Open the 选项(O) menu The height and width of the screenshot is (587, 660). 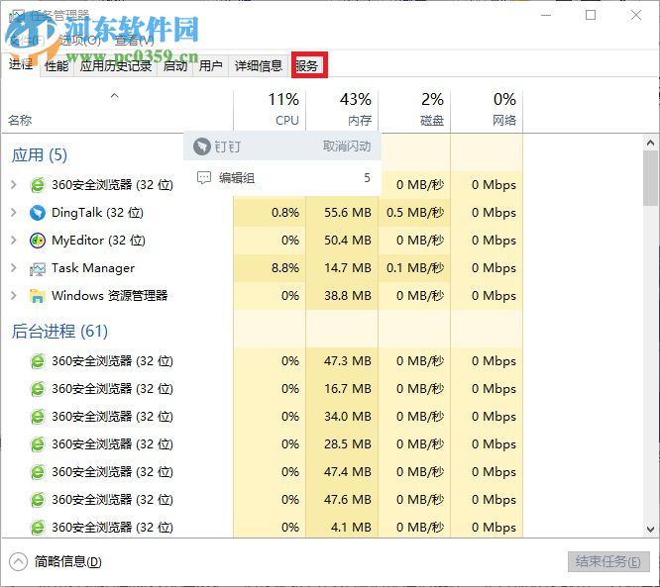[x=79, y=41]
